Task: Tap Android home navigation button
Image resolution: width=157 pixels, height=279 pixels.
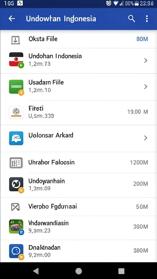Action: click(78, 271)
